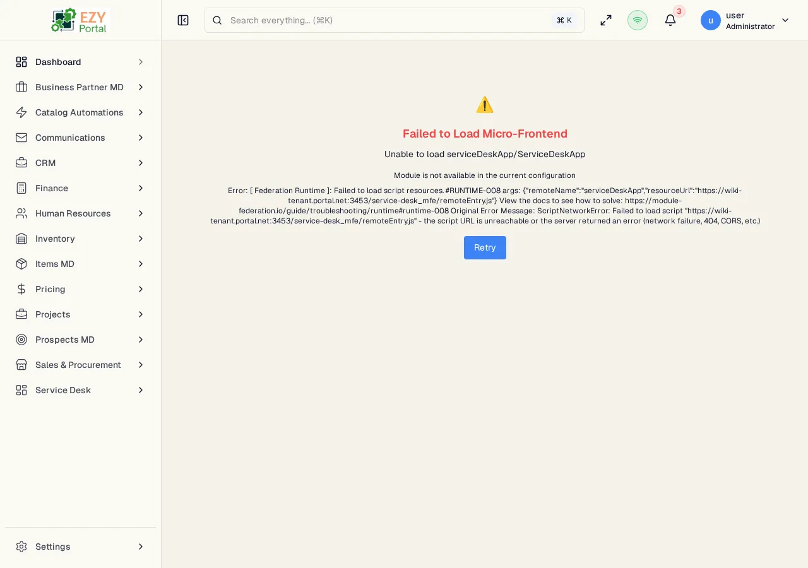Screen dimensions: 808x568
Task: Click the Pricing dollar icon
Action: pyautogui.click(x=21, y=289)
